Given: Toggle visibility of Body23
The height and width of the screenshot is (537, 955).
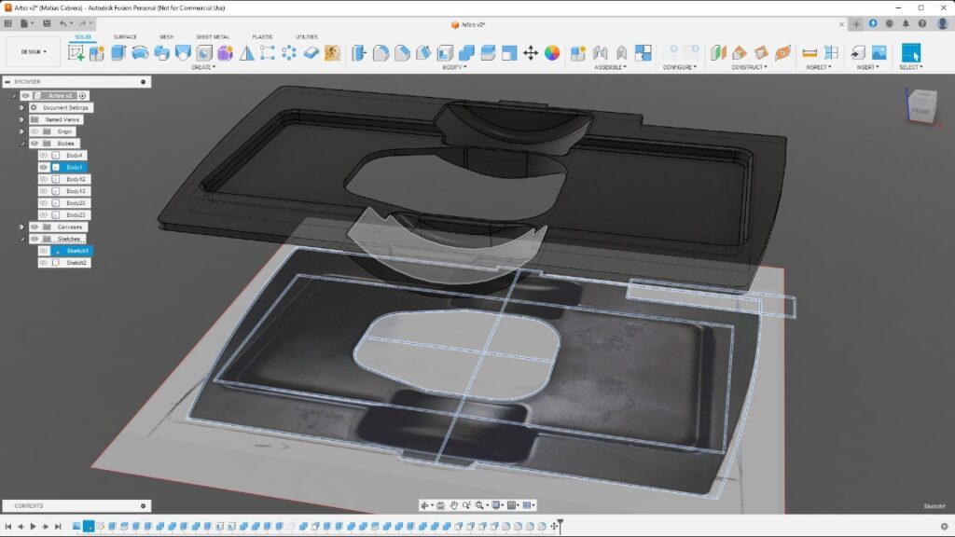Looking at the screenshot, I should click(43, 215).
